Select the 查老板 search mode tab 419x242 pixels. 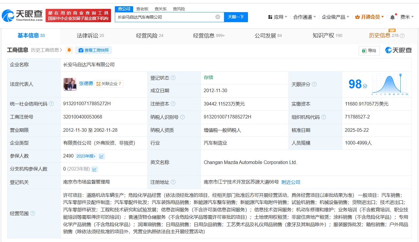coord(142,9)
